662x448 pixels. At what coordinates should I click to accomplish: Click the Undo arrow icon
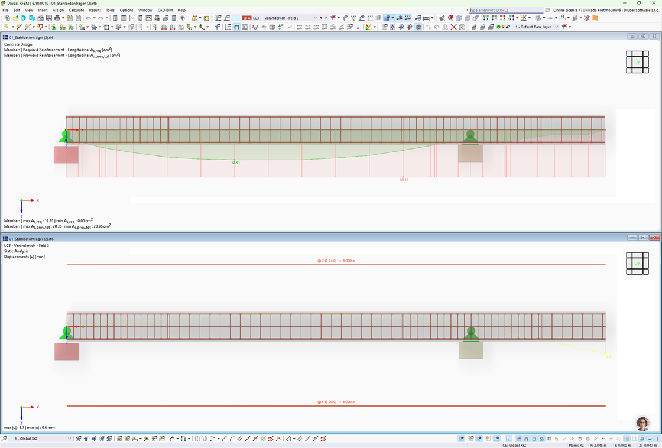88,18
